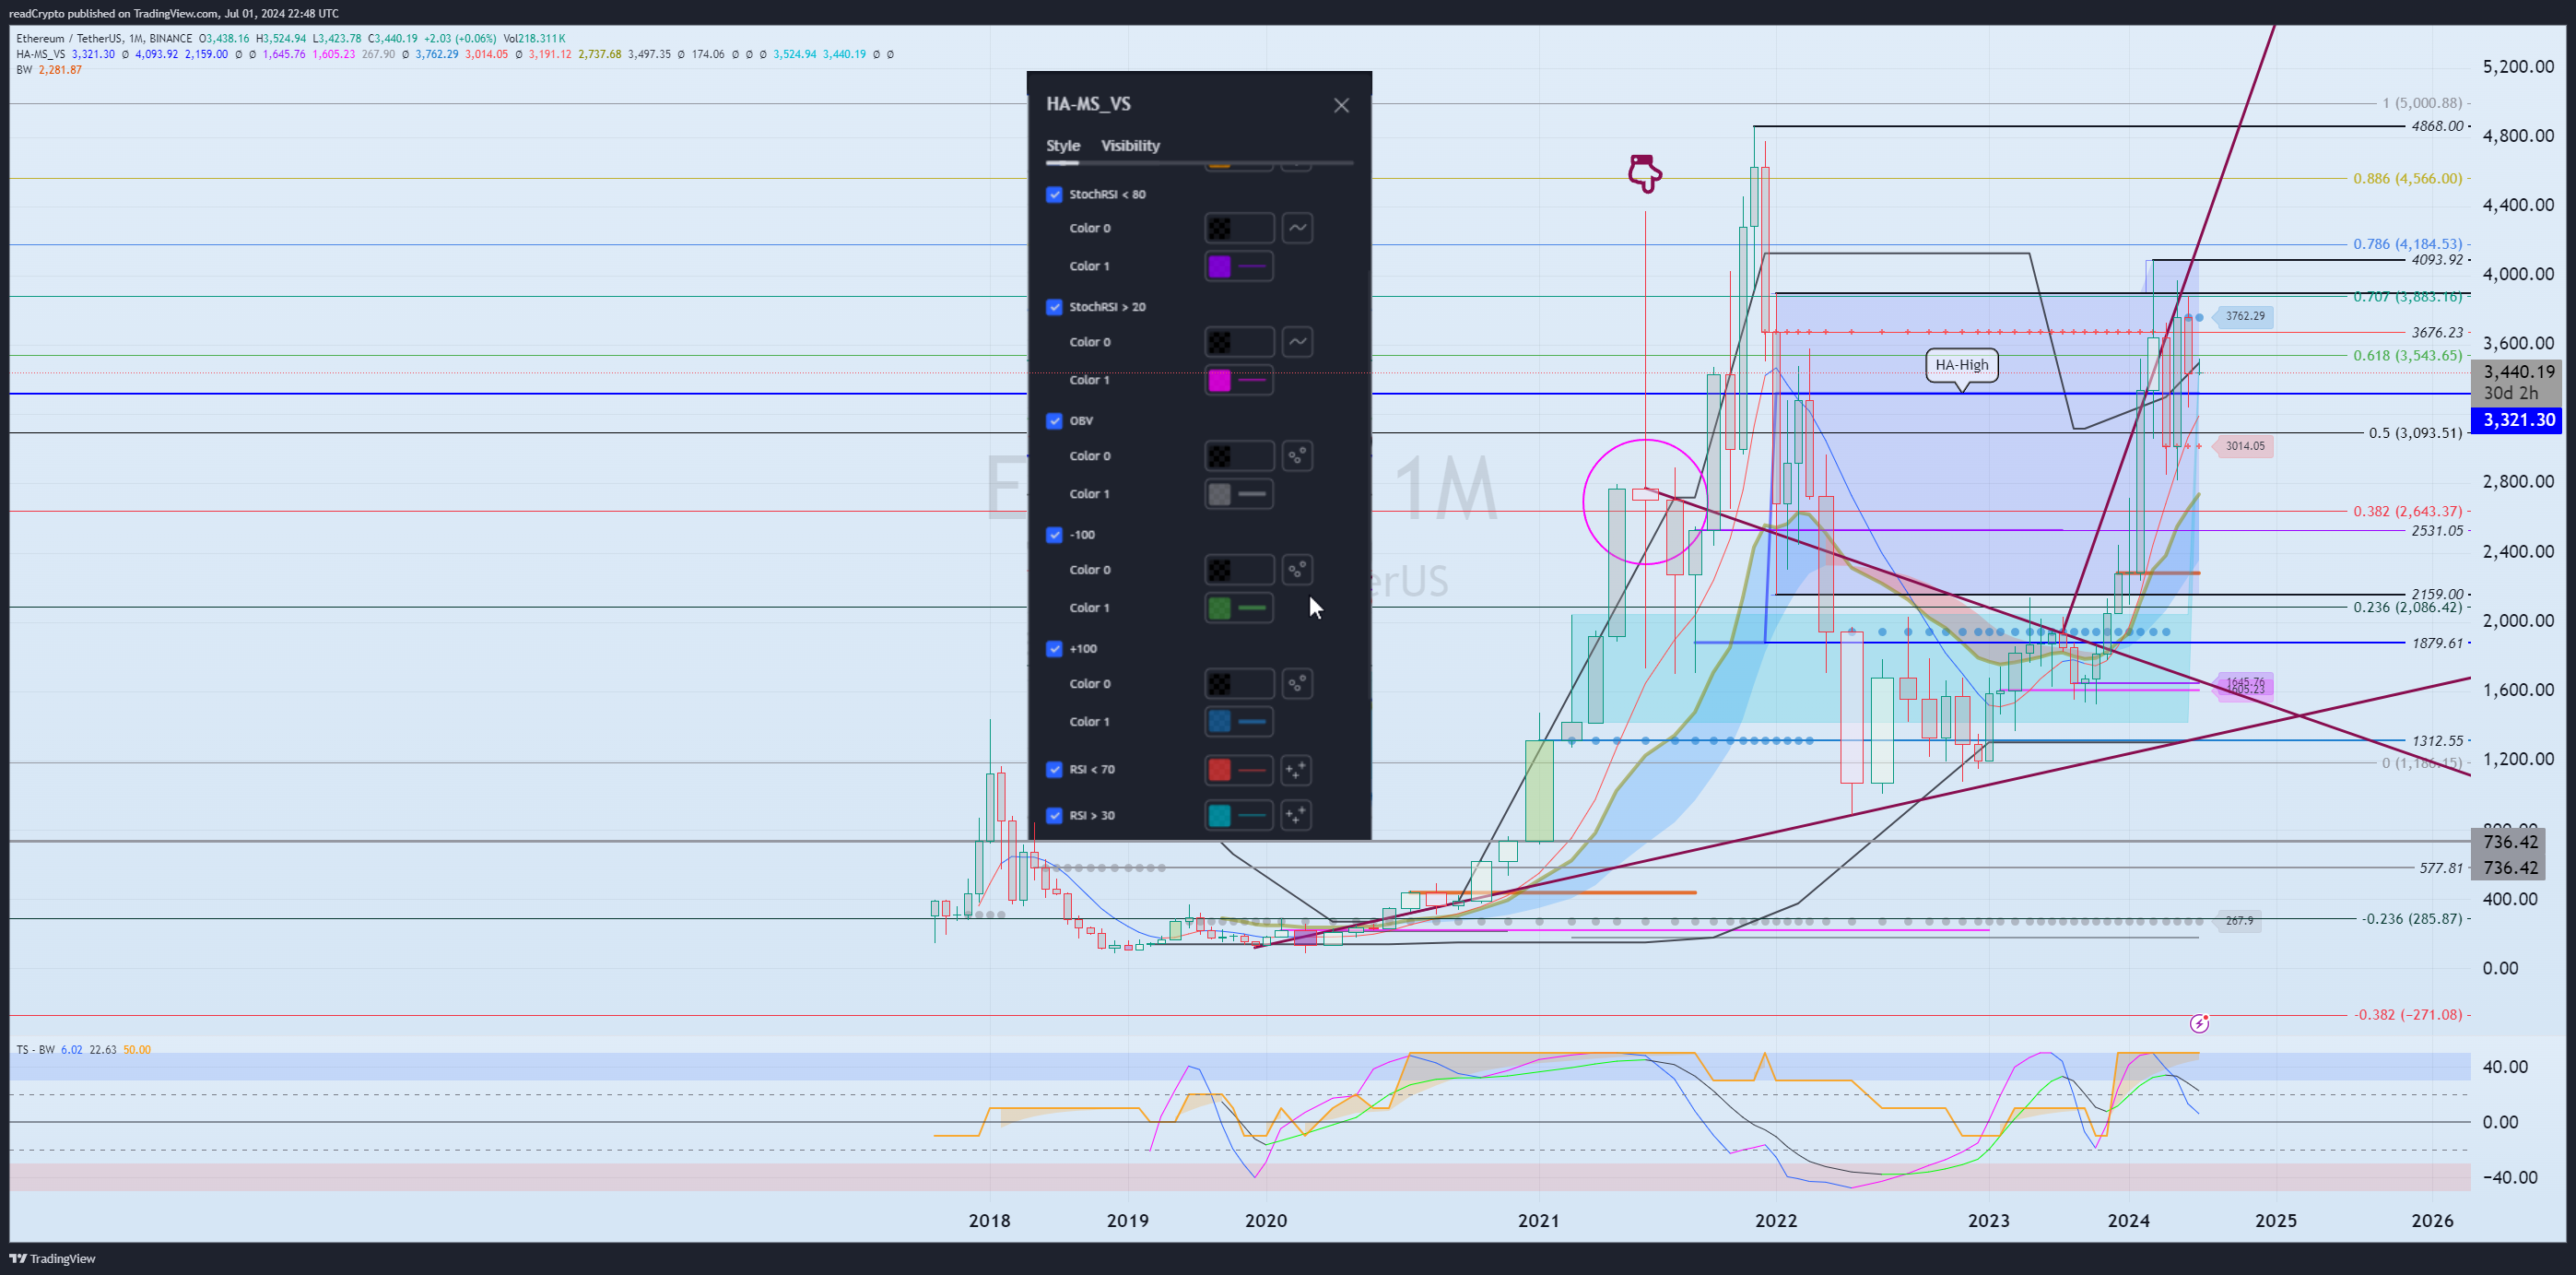The image size is (2576, 1275).
Task: Switch to the Style tab
Action: (x=1063, y=146)
